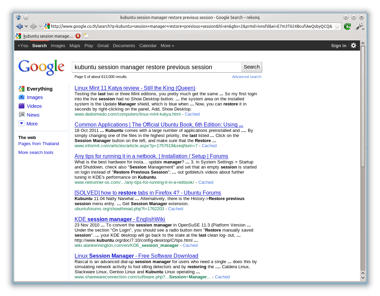Viewport: 380px width, 296px height.
Task: Open Linux Session Manager Free Software Download
Action: [x=137, y=256]
